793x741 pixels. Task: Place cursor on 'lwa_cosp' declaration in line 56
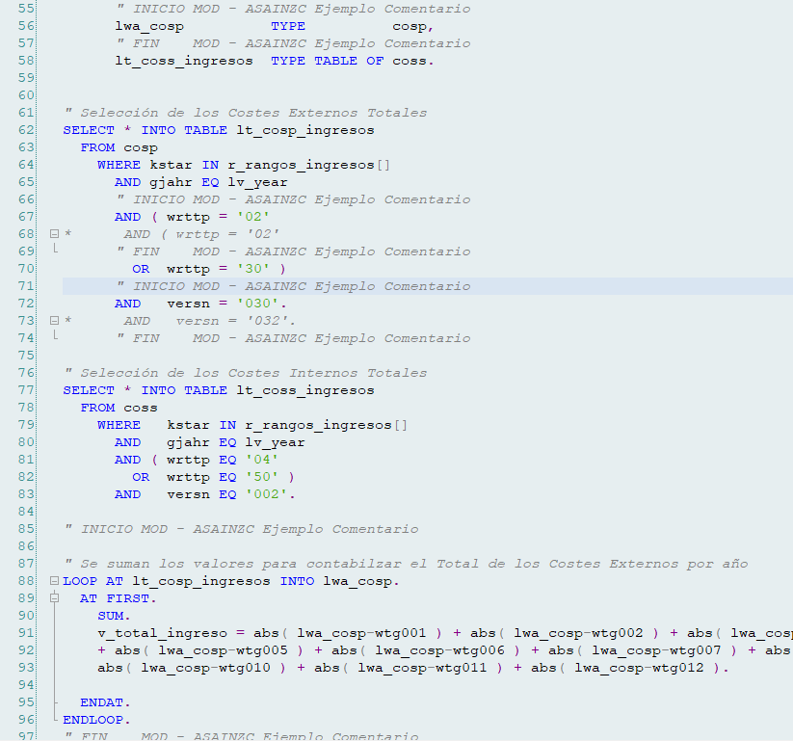(149, 26)
